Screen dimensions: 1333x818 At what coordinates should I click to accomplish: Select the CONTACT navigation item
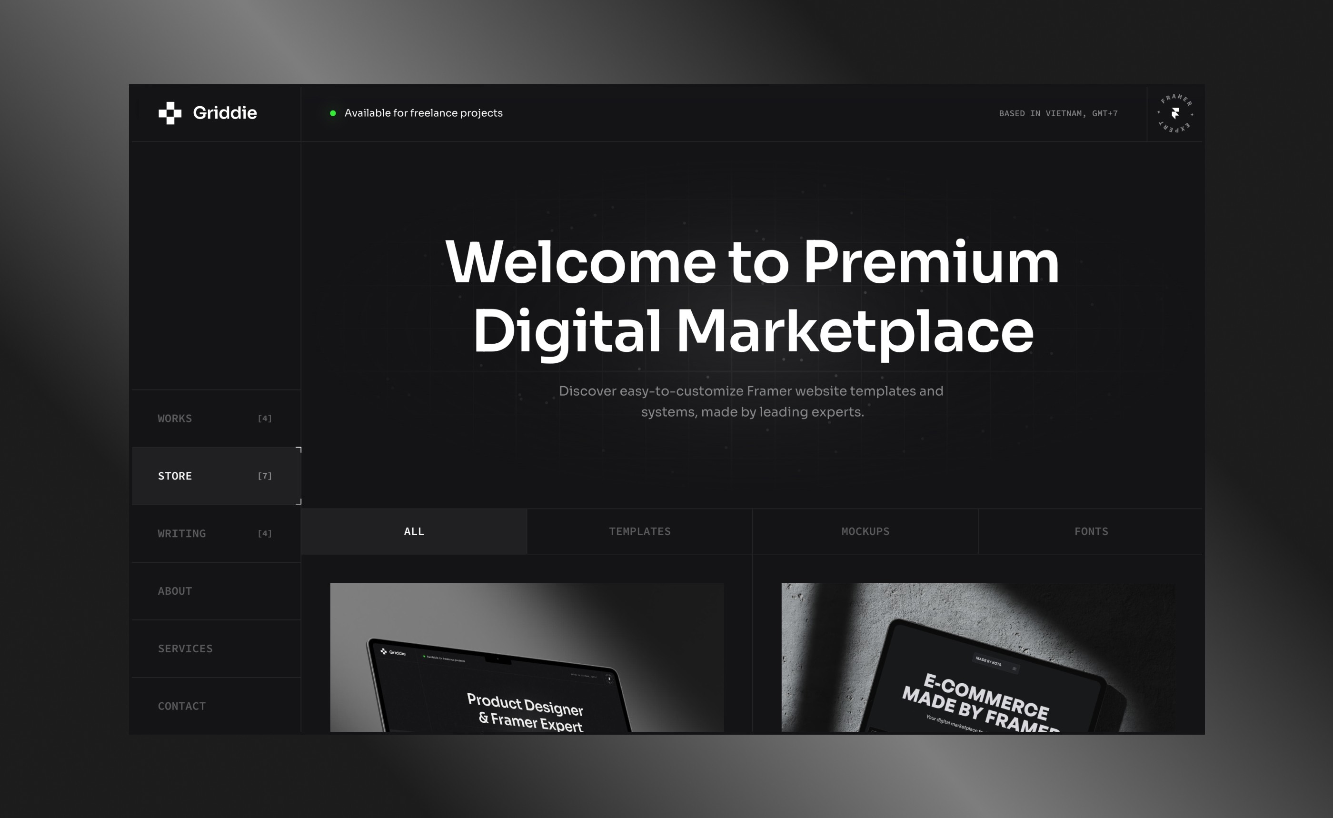click(x=181, y=706)
